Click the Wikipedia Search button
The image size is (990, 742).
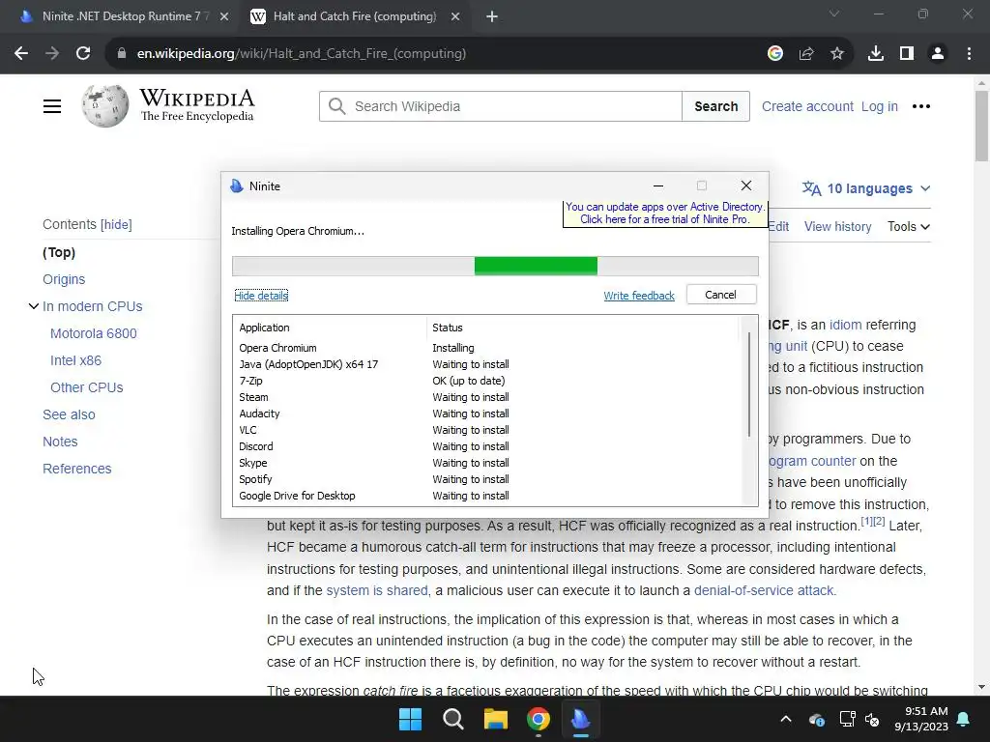716,106
